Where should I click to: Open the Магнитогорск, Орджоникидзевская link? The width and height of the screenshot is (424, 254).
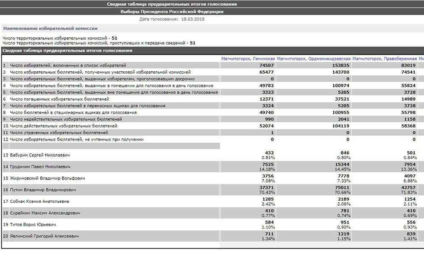tap(314, 58)
